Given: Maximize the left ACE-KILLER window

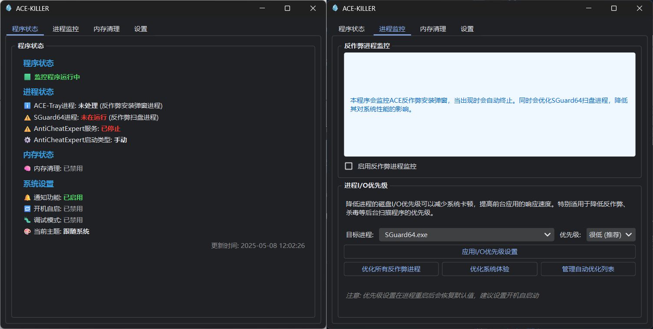Looking at the screenshot, I should [x=287, y=8].
